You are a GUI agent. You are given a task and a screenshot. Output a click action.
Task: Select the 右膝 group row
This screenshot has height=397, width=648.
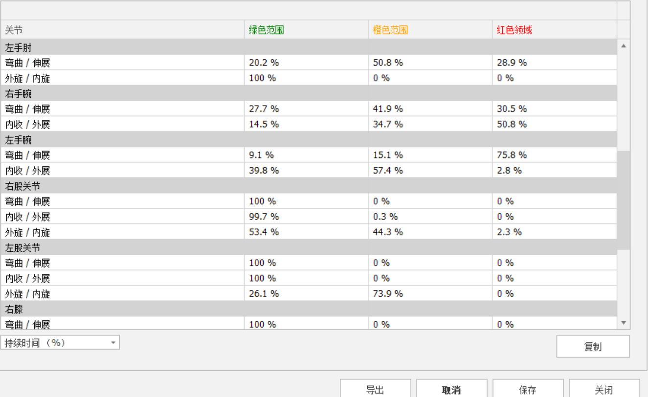click(14, 309)
